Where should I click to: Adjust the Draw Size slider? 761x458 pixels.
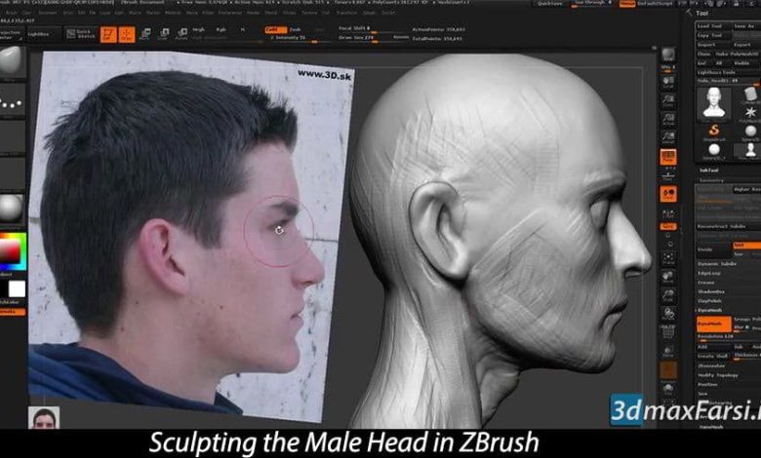click(374, 38)
